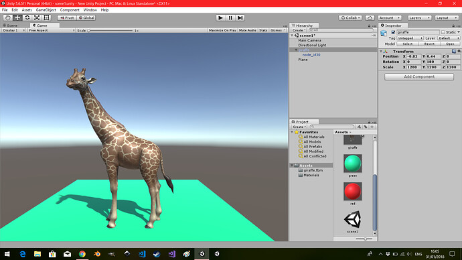Select node_id30 in Hierarchy
The width and height of the screenshot is (462, 260).
311,55
